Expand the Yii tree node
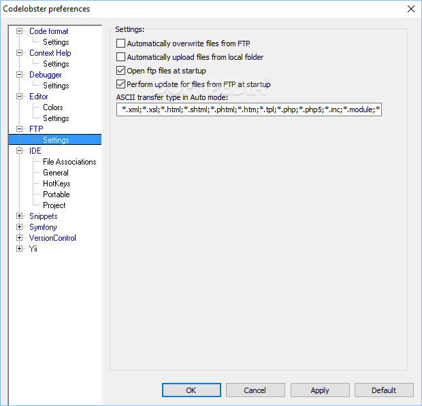Screen dimensions: 422x406 [19, 248]
